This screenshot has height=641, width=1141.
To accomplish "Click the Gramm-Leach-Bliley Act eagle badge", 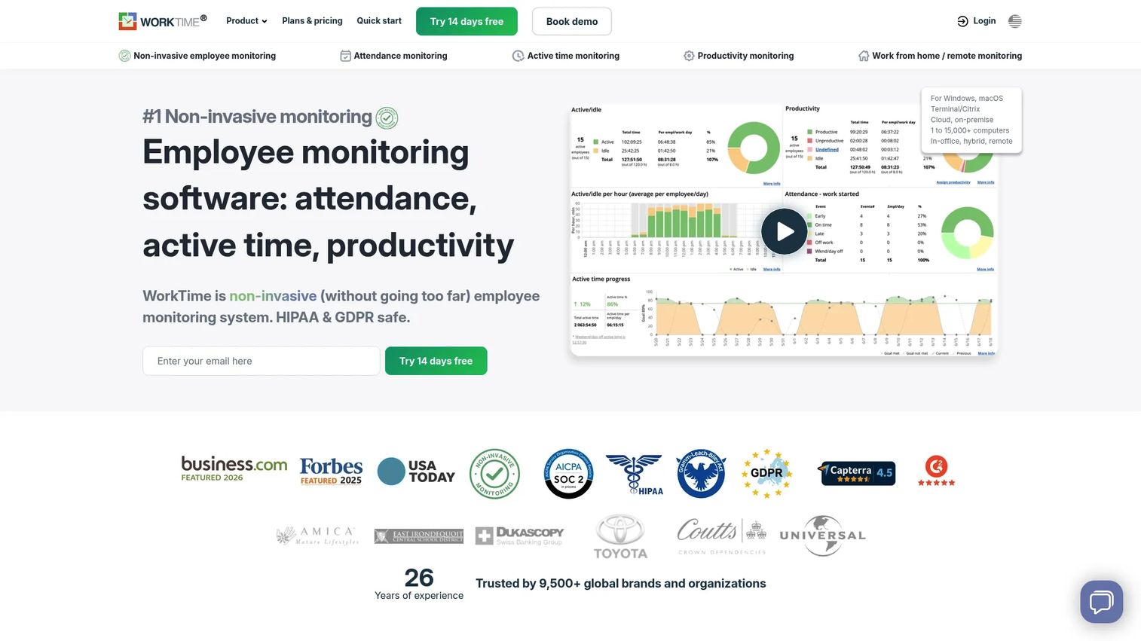I will (701, 474).
